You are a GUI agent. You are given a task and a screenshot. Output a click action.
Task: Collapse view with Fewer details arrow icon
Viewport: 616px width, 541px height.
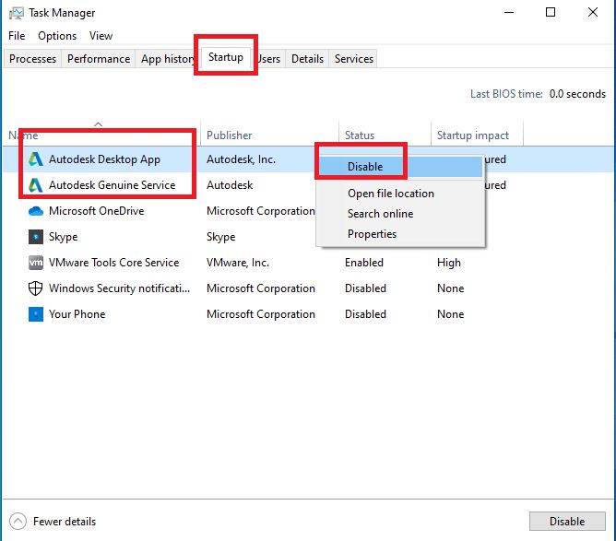tap(18, 522)
